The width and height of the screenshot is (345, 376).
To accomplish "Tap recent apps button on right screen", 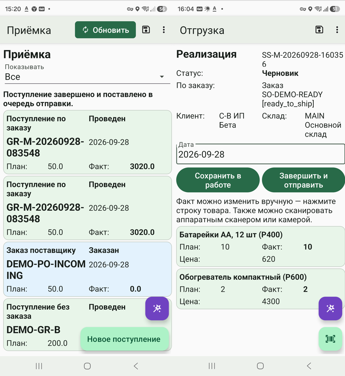I will pos(212,366).
